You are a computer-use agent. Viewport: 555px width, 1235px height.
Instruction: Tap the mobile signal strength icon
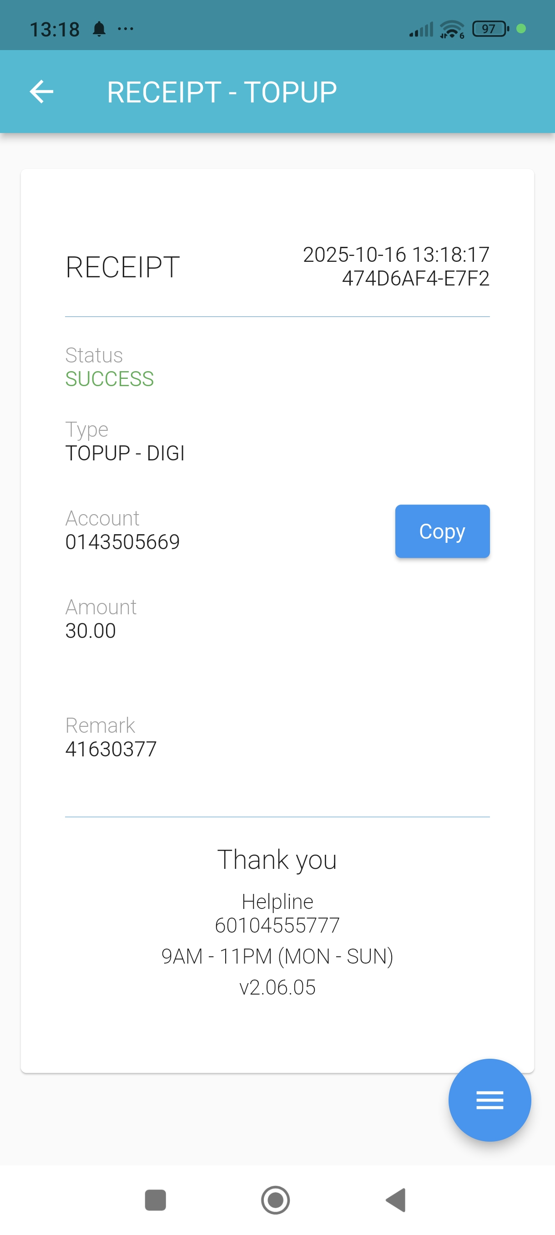(x=421, y=30)
